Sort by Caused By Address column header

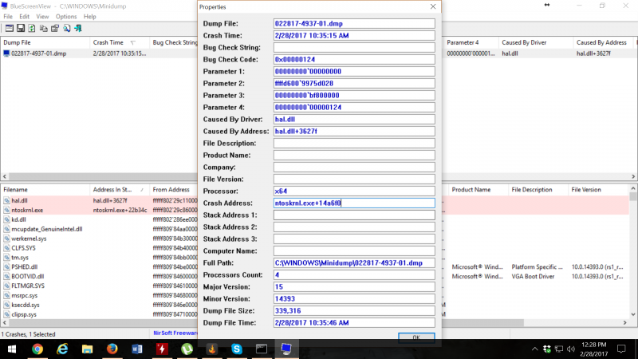604,42
